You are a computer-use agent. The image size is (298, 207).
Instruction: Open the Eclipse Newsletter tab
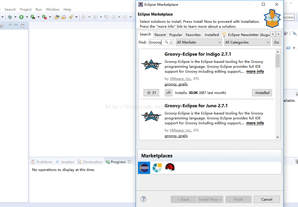tap(246, 35)
